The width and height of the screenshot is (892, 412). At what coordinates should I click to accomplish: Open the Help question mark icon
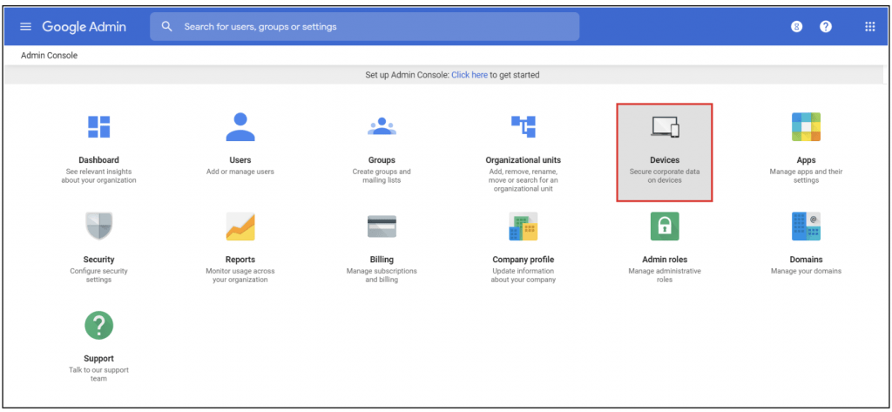pyautogui.click(x=826, y=27)
